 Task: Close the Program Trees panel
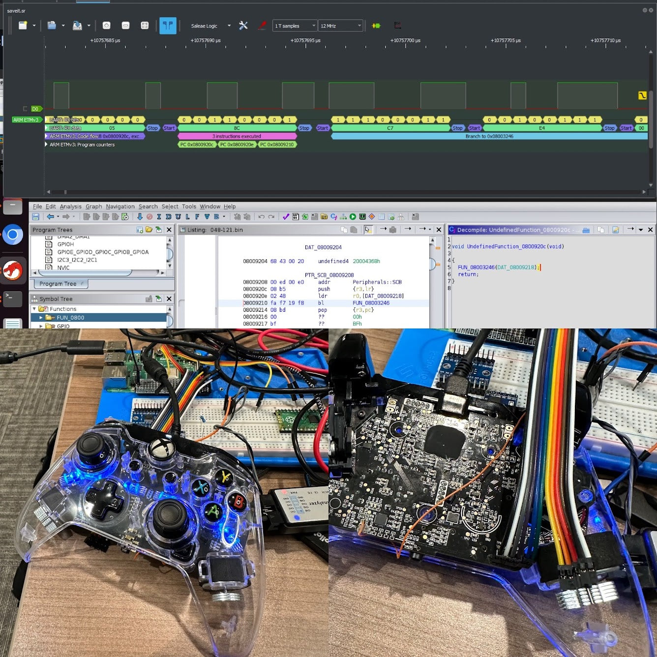click(x=169, y=230)
